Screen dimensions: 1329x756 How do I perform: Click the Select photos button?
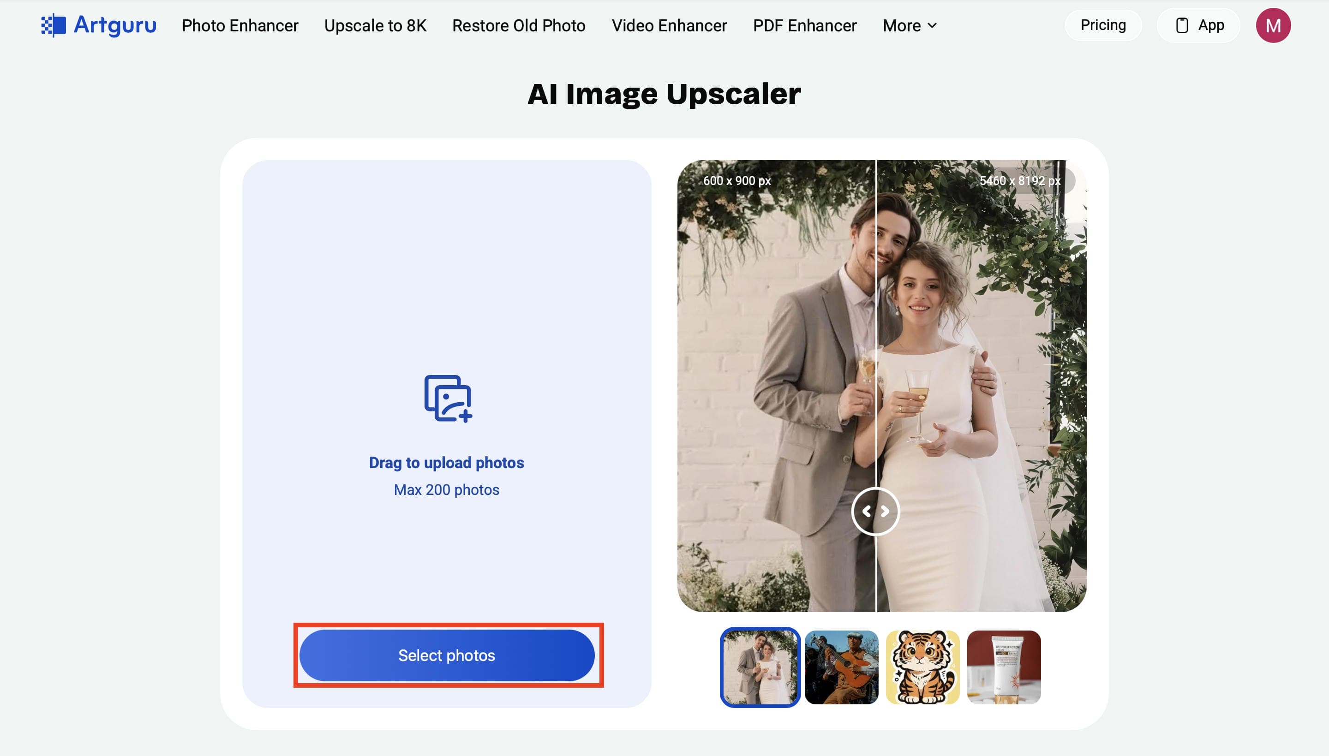point(447,655)
